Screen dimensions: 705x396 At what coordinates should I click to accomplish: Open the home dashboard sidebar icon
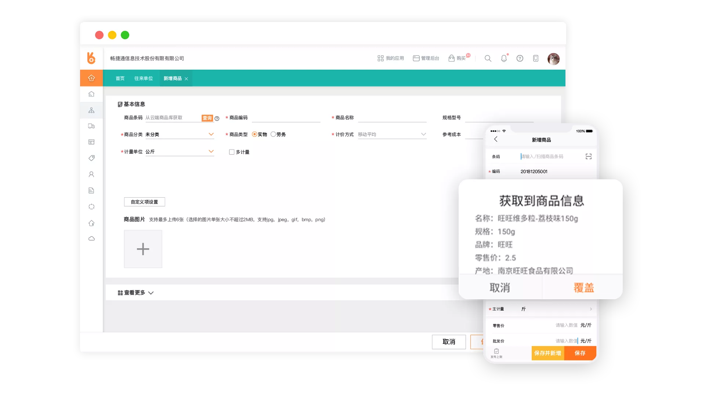pyautogui.click(x=91, y=78)
